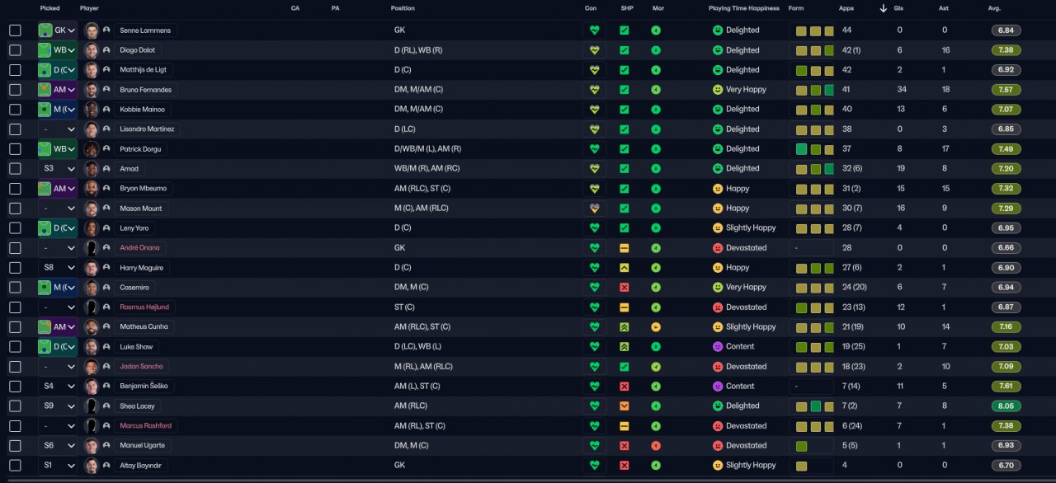
Task: Sort by the Avg. column header
Action: click(994, 8)
